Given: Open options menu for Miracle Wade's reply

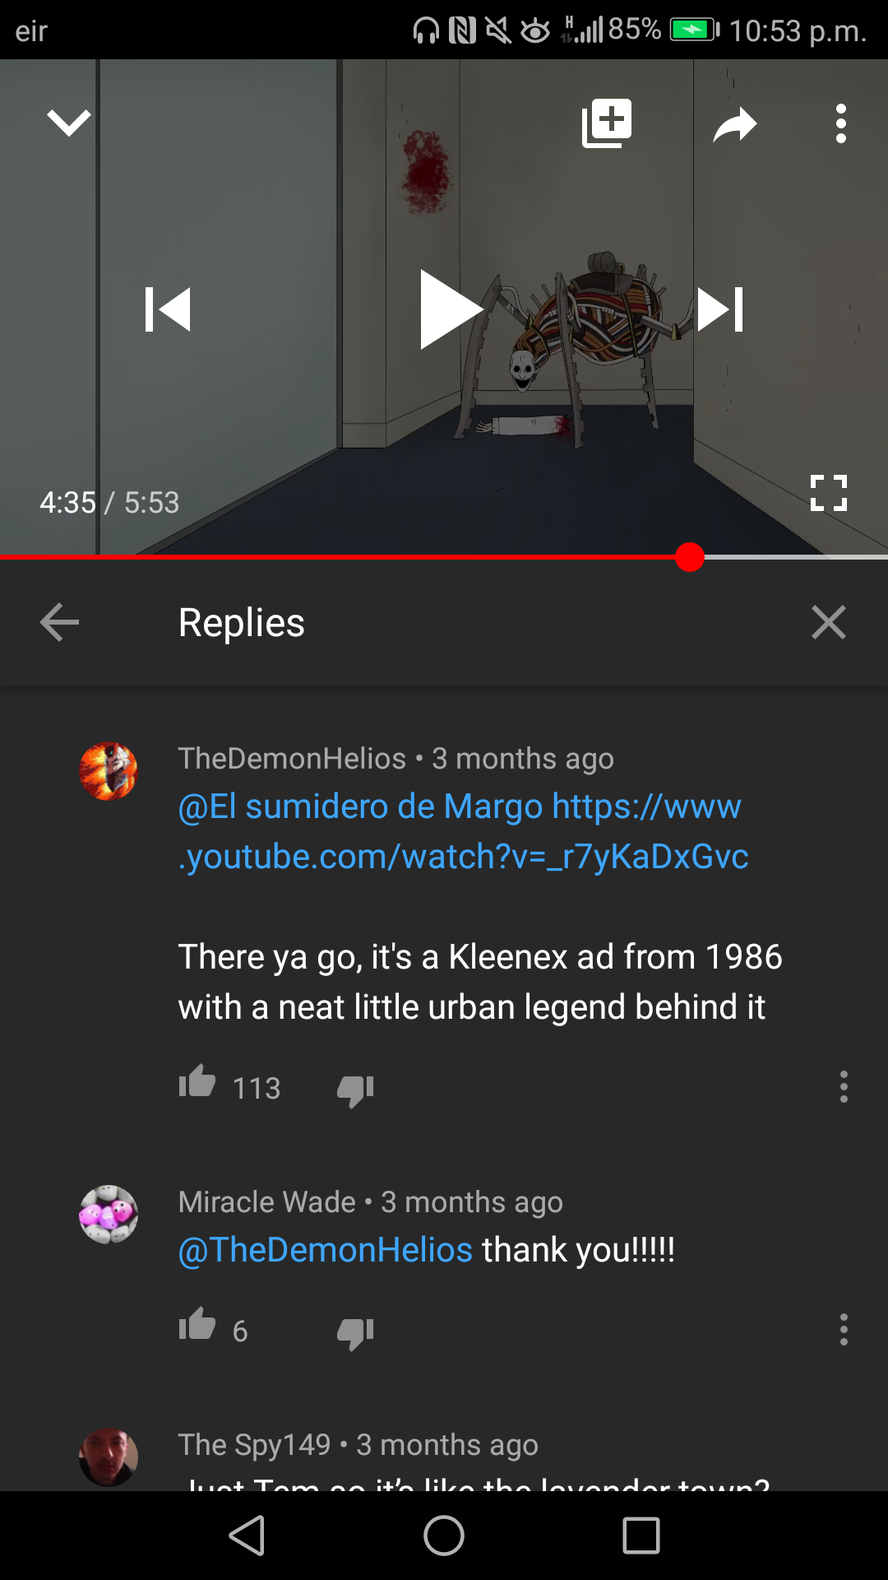Looking at the screenshot, I should [844, 1330].
